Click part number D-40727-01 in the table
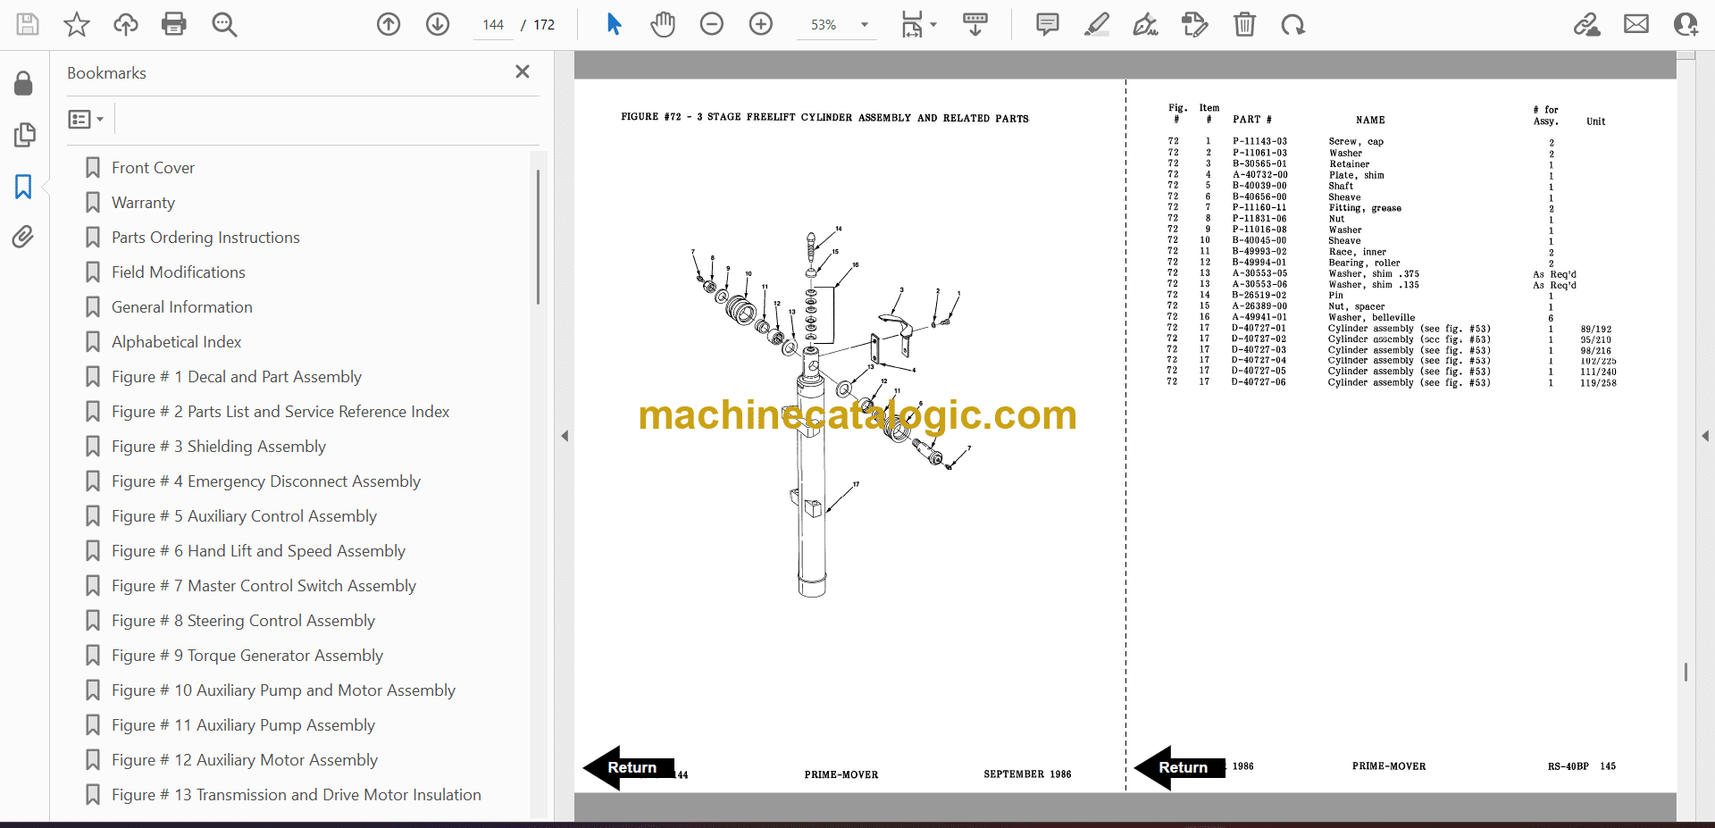The image size is (1715, 828). [x=1259, y=329]
